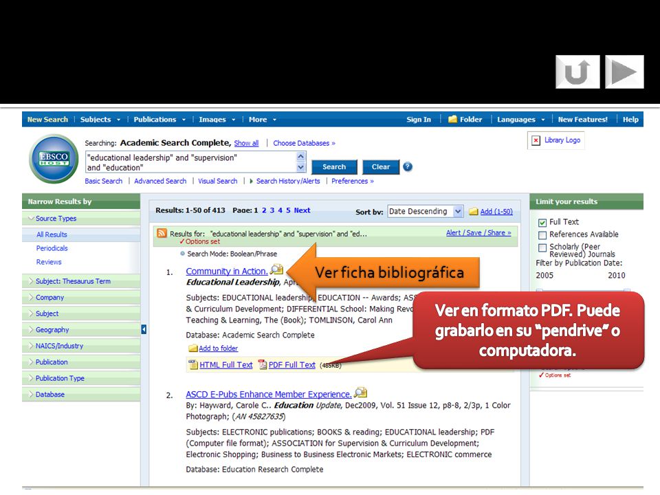Preview ASCD E-Pubs record magnifier icon
Screen dimensions: 660x495
point(361,393)
